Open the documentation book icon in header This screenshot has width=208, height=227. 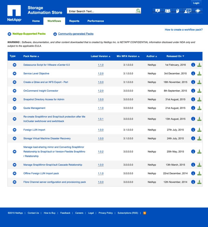coord(178,11)
